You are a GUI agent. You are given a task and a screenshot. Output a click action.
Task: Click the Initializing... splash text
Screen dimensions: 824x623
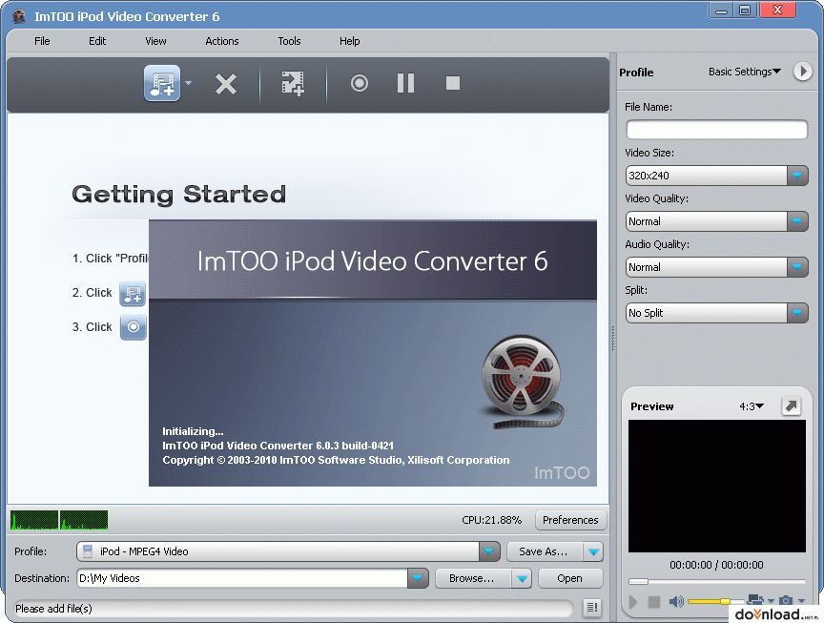pos(193,431)
